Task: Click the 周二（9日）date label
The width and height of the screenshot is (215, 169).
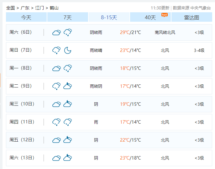Action: (x=21, y=86)
